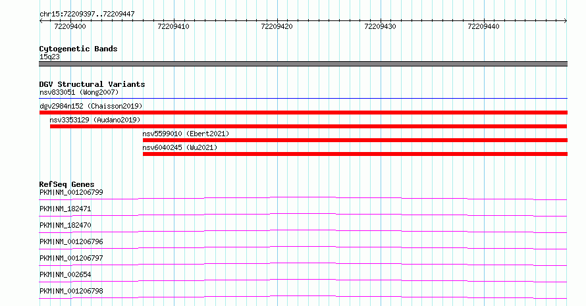Open the DGV Structural Variants track title
Image resolution: width=586 pixels, height=306 pixels.
tap(92, 84)
